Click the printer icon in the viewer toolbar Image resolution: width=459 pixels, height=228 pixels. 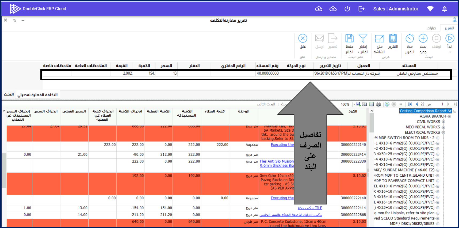[378, 104]
